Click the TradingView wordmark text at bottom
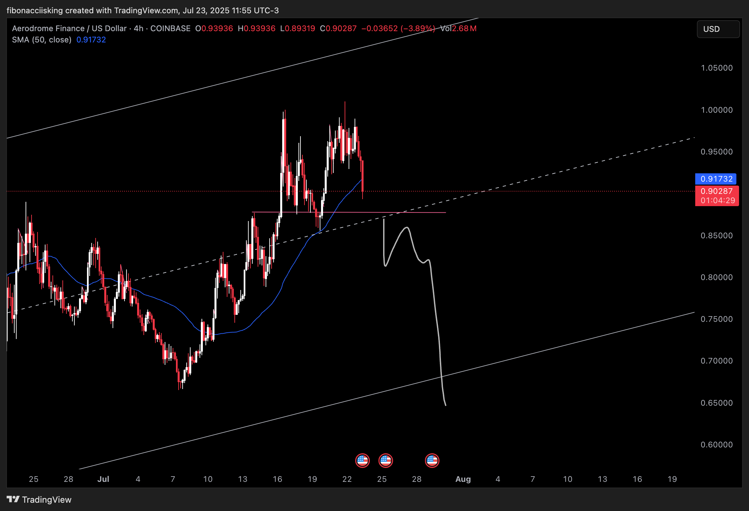Viewport: 749px width, 511px height. (x=47, y=499)
